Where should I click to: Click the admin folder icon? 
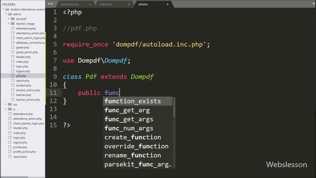click(10, 14)
